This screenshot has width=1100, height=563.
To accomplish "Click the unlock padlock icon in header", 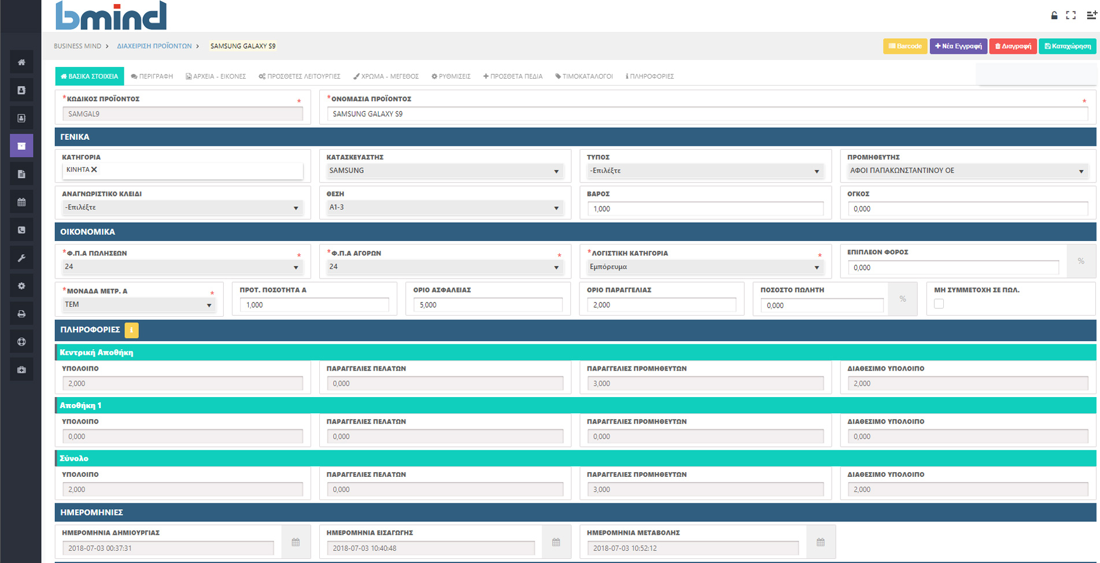I will 1054,16.
